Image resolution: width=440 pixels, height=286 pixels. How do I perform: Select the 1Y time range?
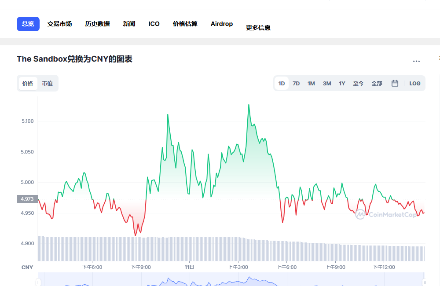(x=342, y=83)
